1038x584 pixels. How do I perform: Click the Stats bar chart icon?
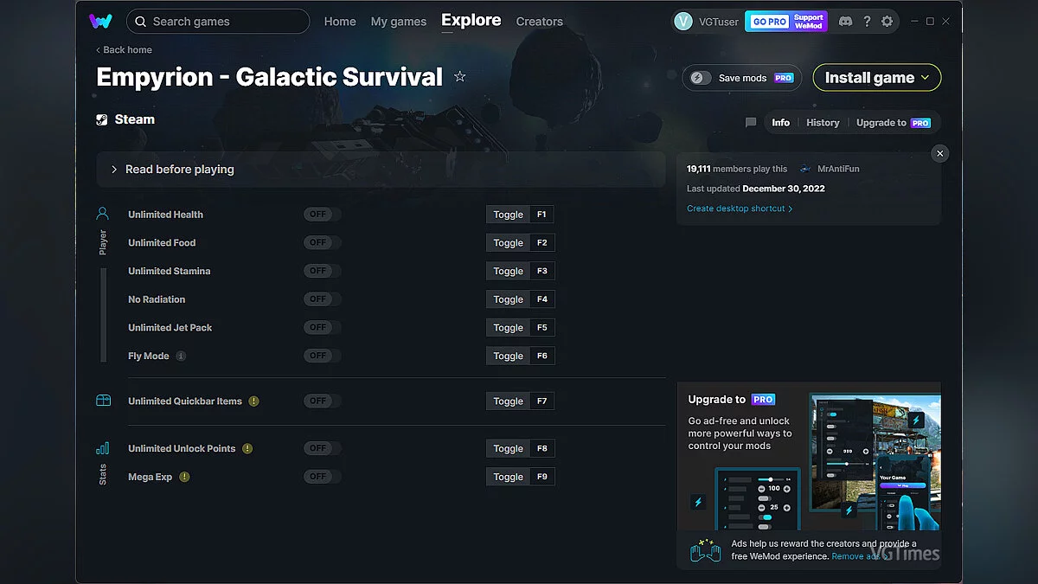point(103,448)
